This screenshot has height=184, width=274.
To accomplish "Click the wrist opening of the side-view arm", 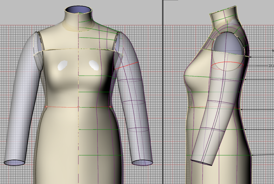I will tap(201, 163).
